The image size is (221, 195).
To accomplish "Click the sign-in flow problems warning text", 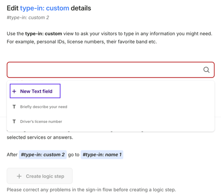I will (91, 190).
